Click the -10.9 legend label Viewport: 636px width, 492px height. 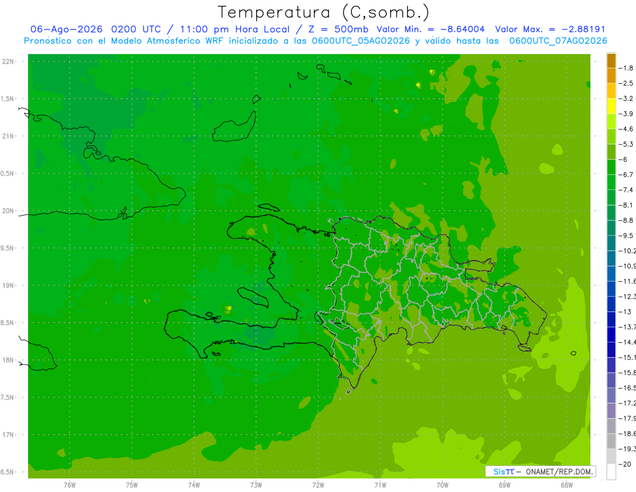pos(629,266)
